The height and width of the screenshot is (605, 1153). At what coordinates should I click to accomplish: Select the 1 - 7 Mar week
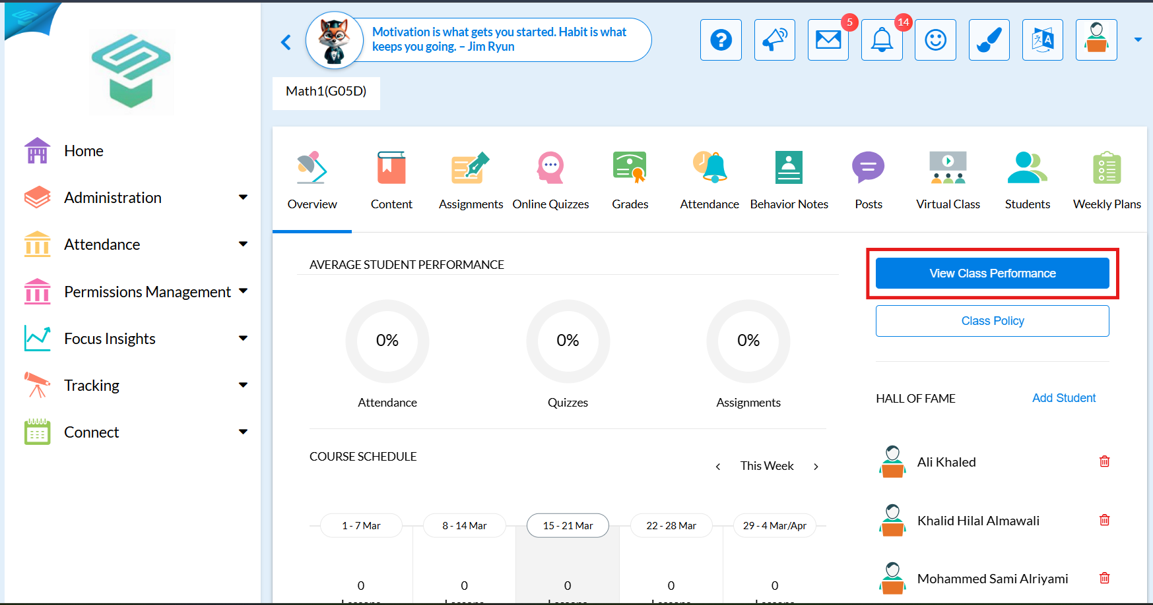click(x=361, y=525)
